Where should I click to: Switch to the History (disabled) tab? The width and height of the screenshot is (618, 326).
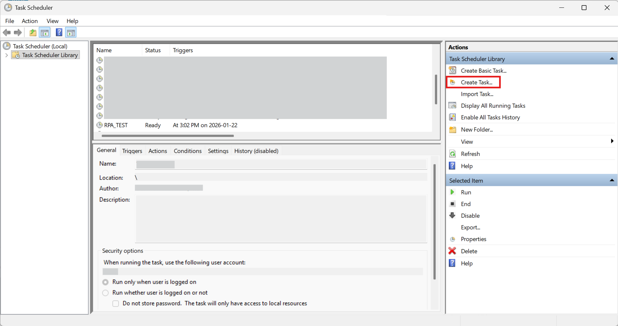coord(256,151)
